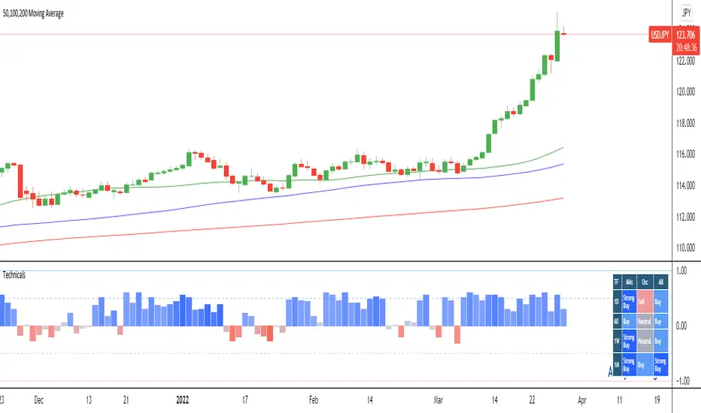Image resolution: width=701 pixels, height=413 pixels.
Task: Click the MAs column header in ratings table
Action: click(629, 282)
